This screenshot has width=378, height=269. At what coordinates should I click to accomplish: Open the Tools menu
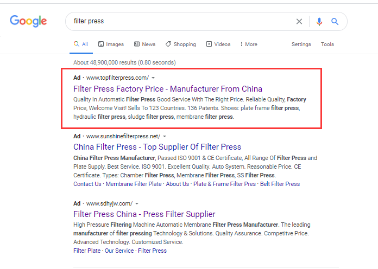click(327, 44)
